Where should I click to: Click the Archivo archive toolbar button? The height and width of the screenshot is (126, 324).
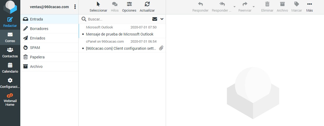point(282,7)
